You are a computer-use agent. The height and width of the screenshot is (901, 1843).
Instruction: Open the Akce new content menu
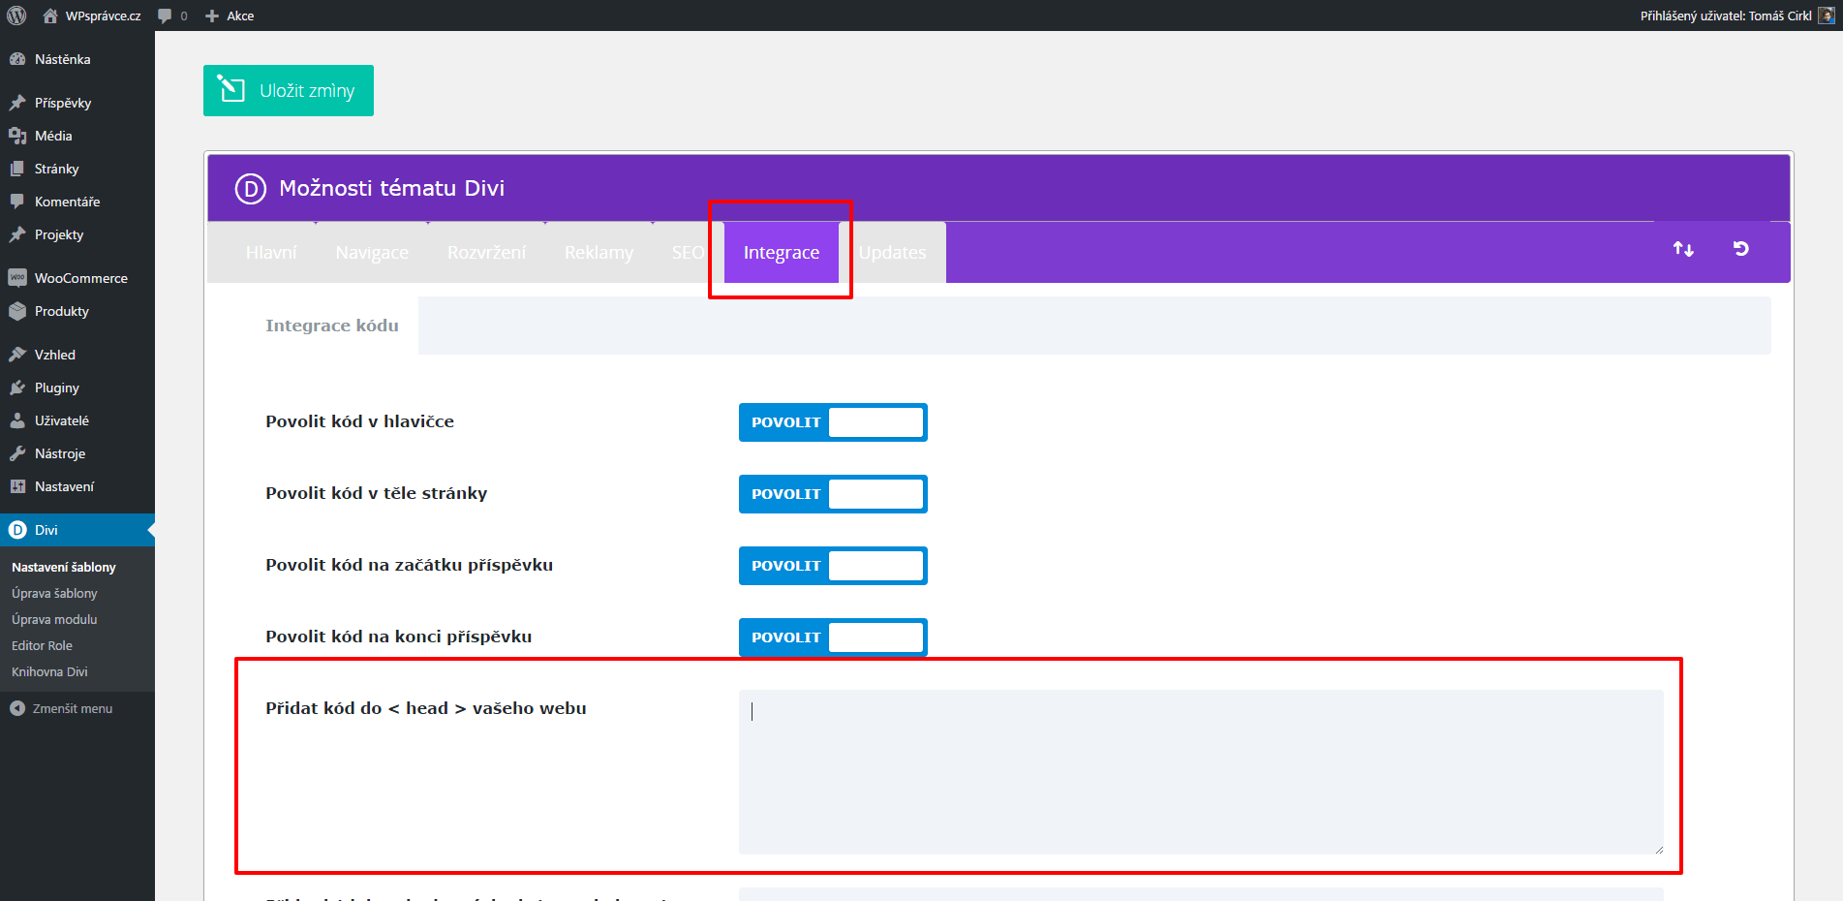(x=230, y=16)
